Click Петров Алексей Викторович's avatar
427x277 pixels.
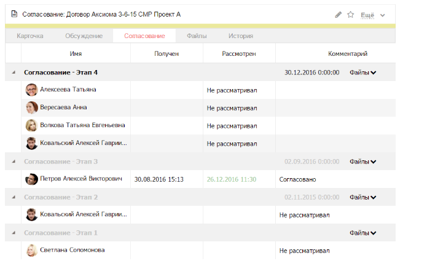[x=31, y=179]
